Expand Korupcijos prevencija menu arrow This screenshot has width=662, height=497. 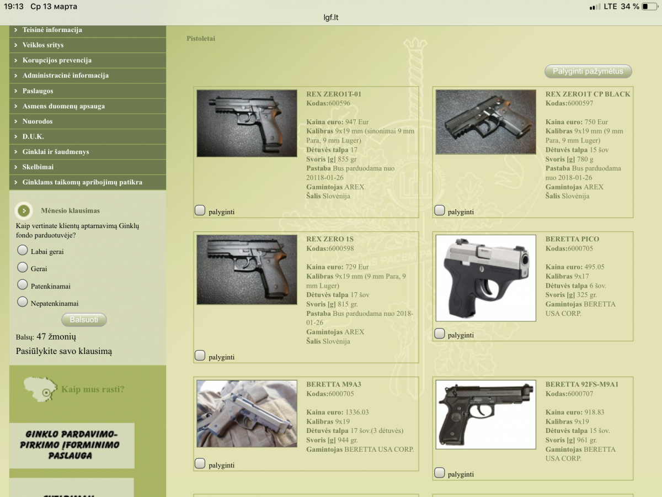16,60
